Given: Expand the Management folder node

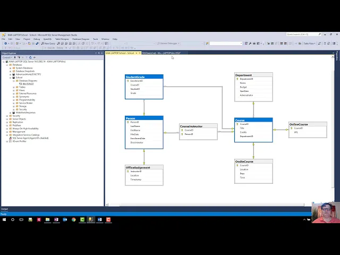Looking at the screenshot, I should point(7,132).
